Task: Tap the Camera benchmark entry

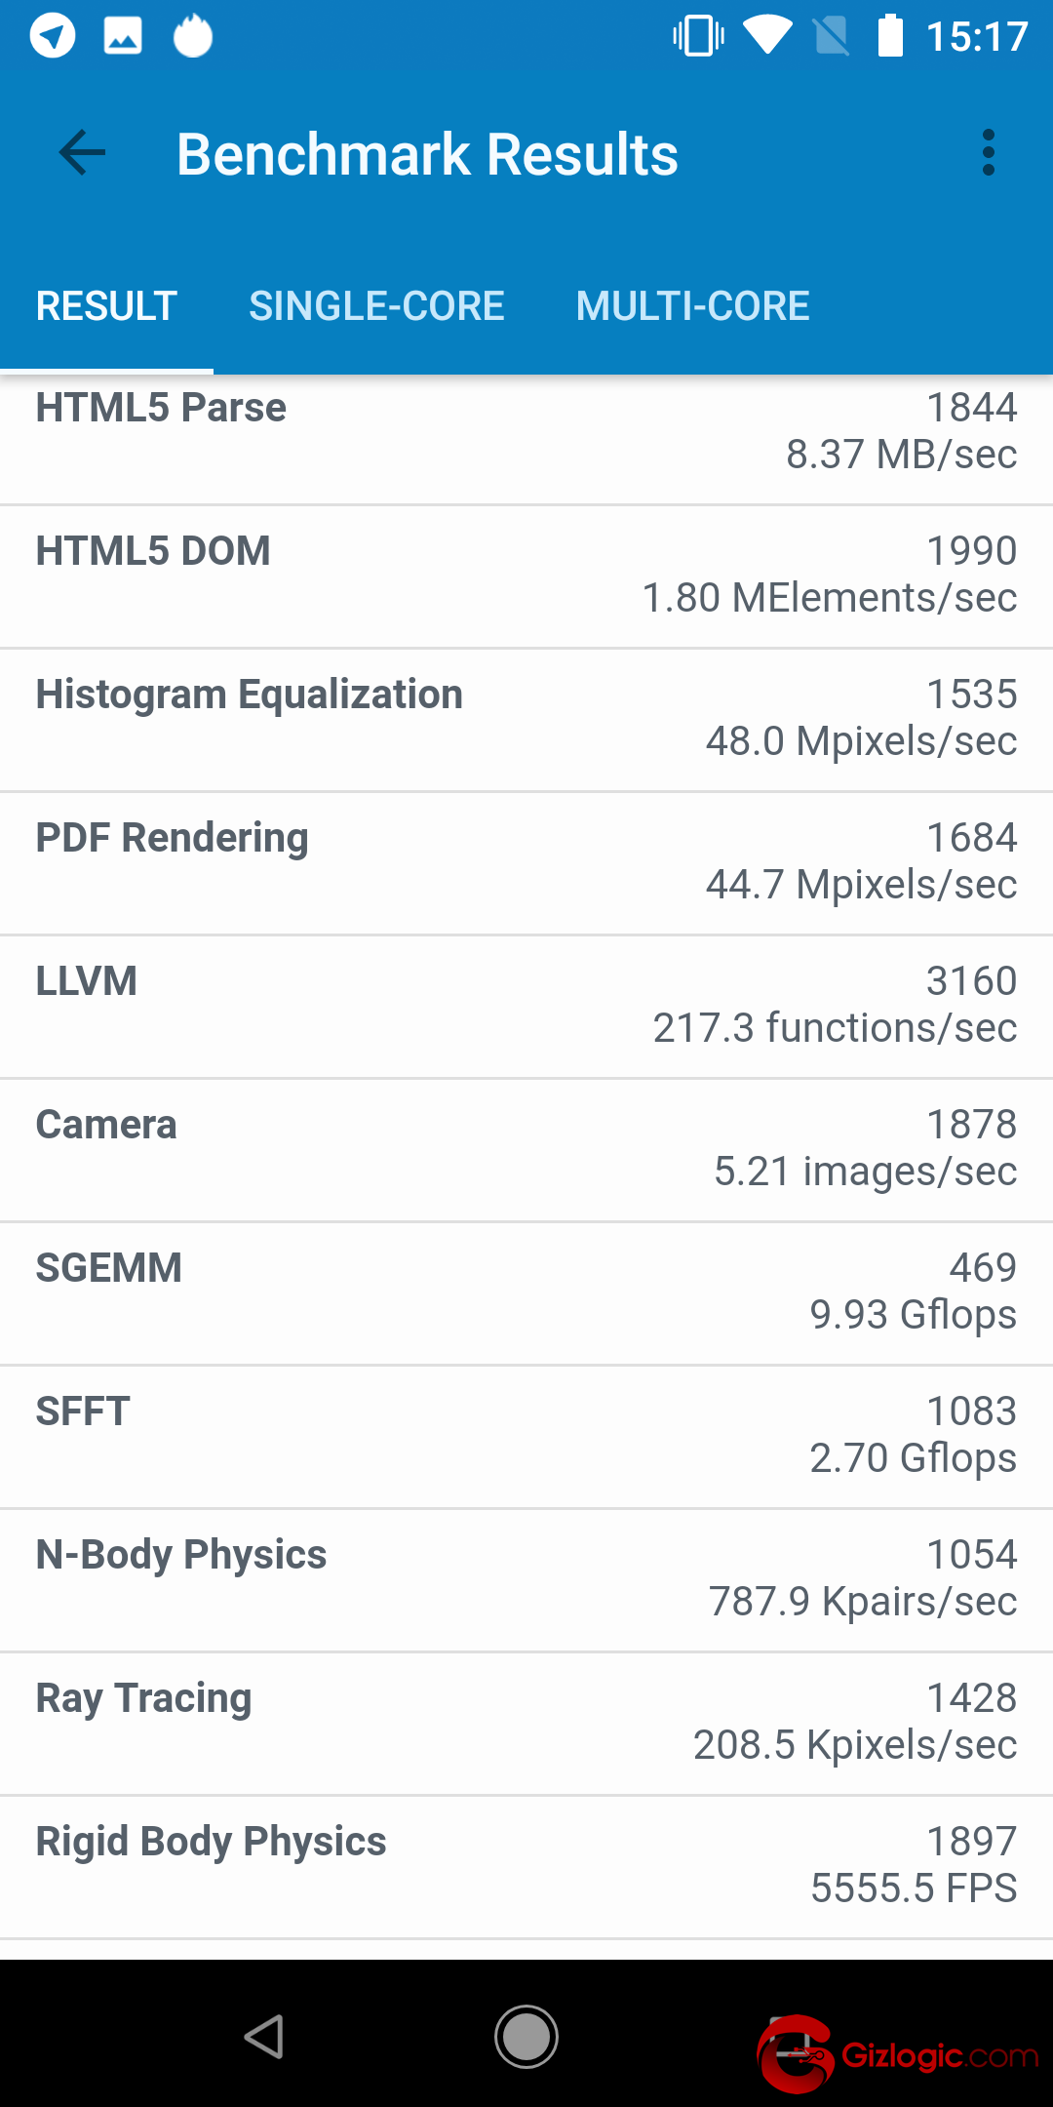Action: point(526,1148)
